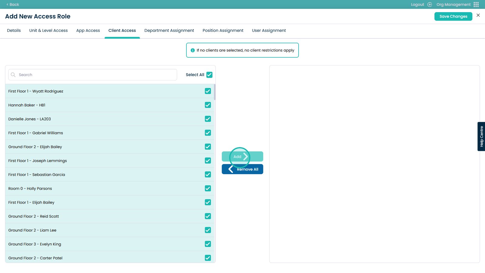
Task: Open the Org Management grid icon
Action: click(476, 5)
